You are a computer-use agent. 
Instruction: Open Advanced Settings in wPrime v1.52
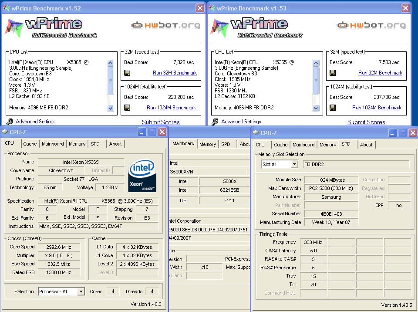coord(36,122)
